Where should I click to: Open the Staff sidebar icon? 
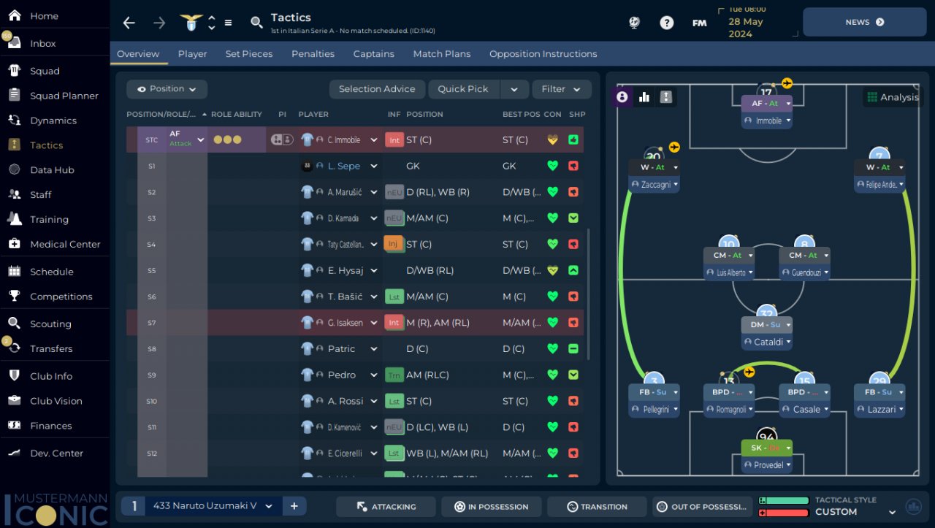[x=15, y=194]
